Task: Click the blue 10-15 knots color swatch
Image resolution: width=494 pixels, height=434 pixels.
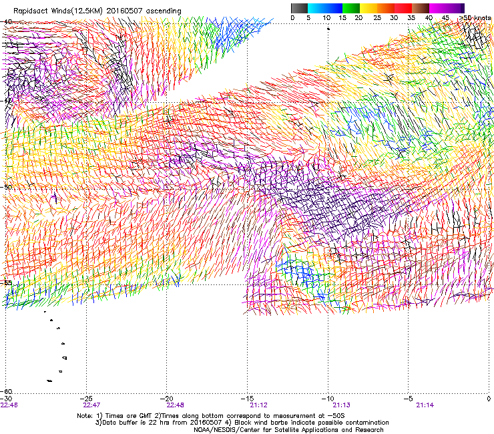Action: pos(334,8)
